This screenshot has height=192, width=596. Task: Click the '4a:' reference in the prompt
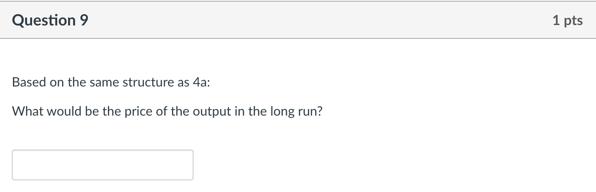coord(201,82)
